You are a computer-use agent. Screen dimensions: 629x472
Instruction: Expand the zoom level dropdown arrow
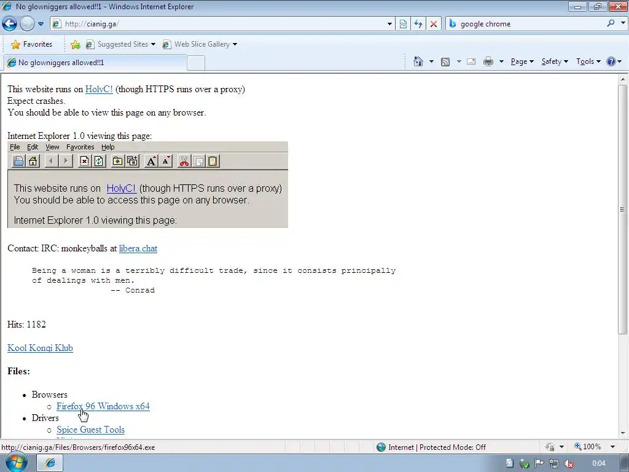612,447
